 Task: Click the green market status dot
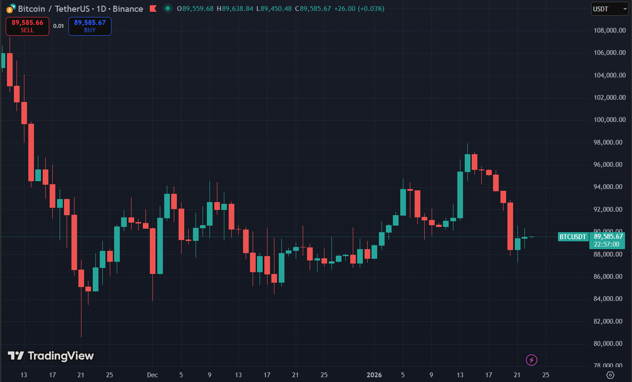click(167, 8)
